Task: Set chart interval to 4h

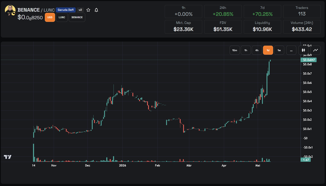Action: tap(257, 50)
